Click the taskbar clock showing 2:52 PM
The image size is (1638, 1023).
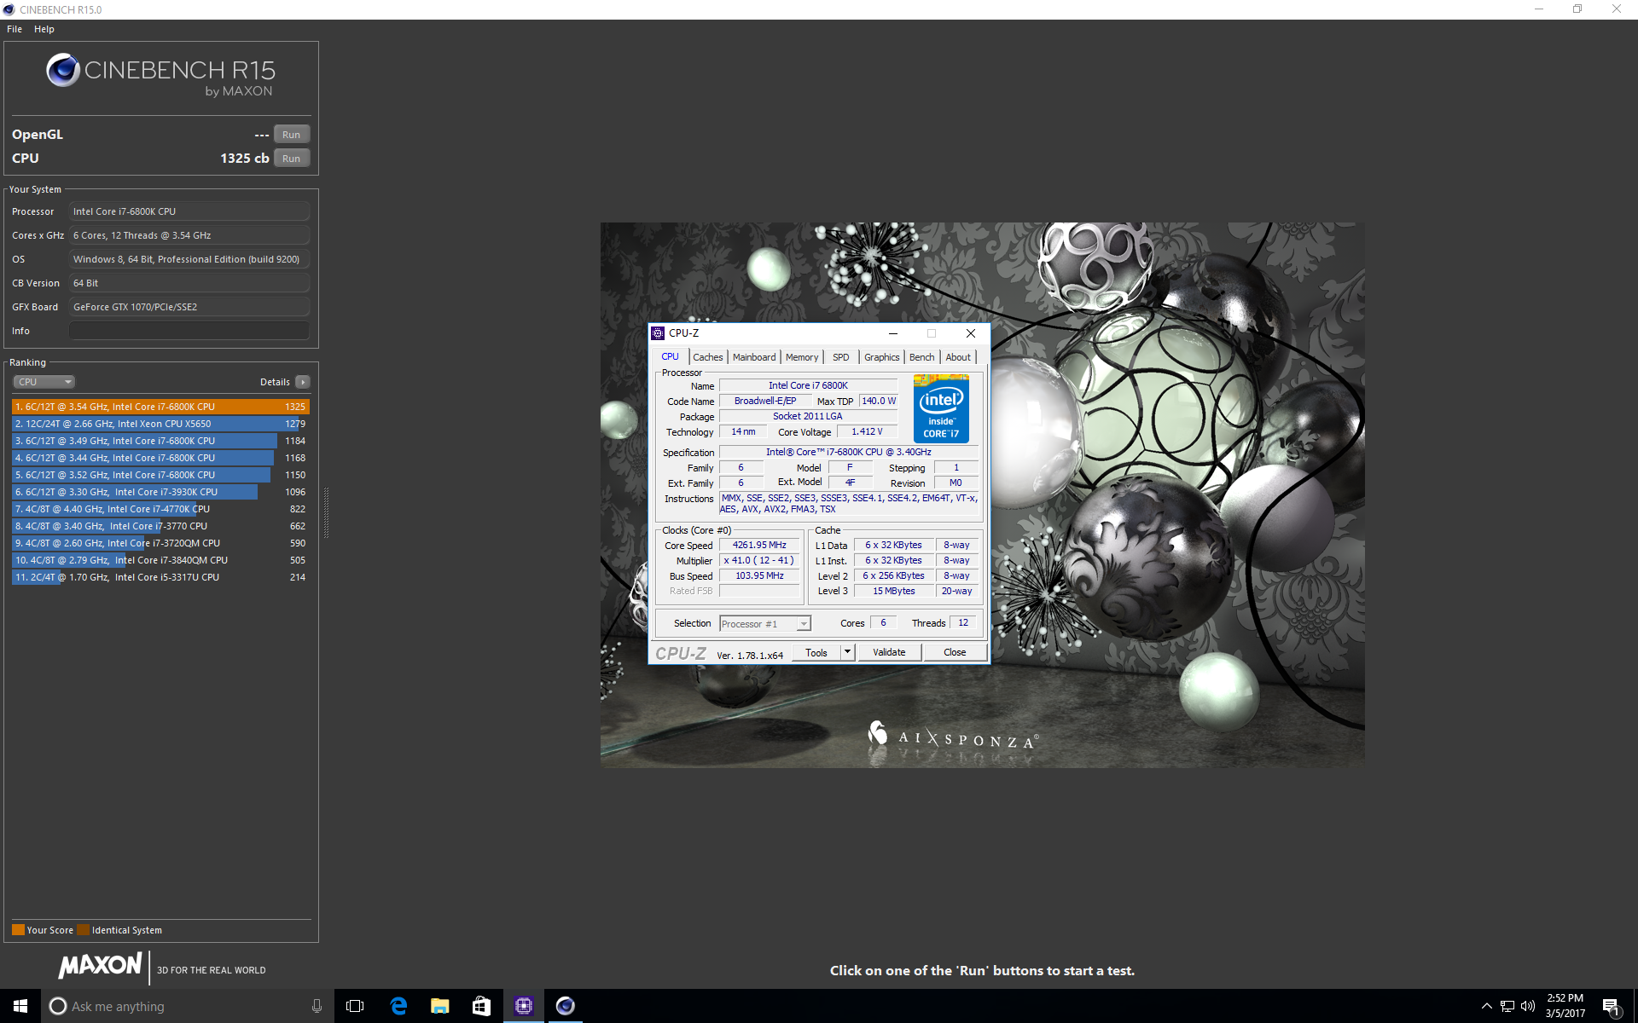point(1565,1006)
